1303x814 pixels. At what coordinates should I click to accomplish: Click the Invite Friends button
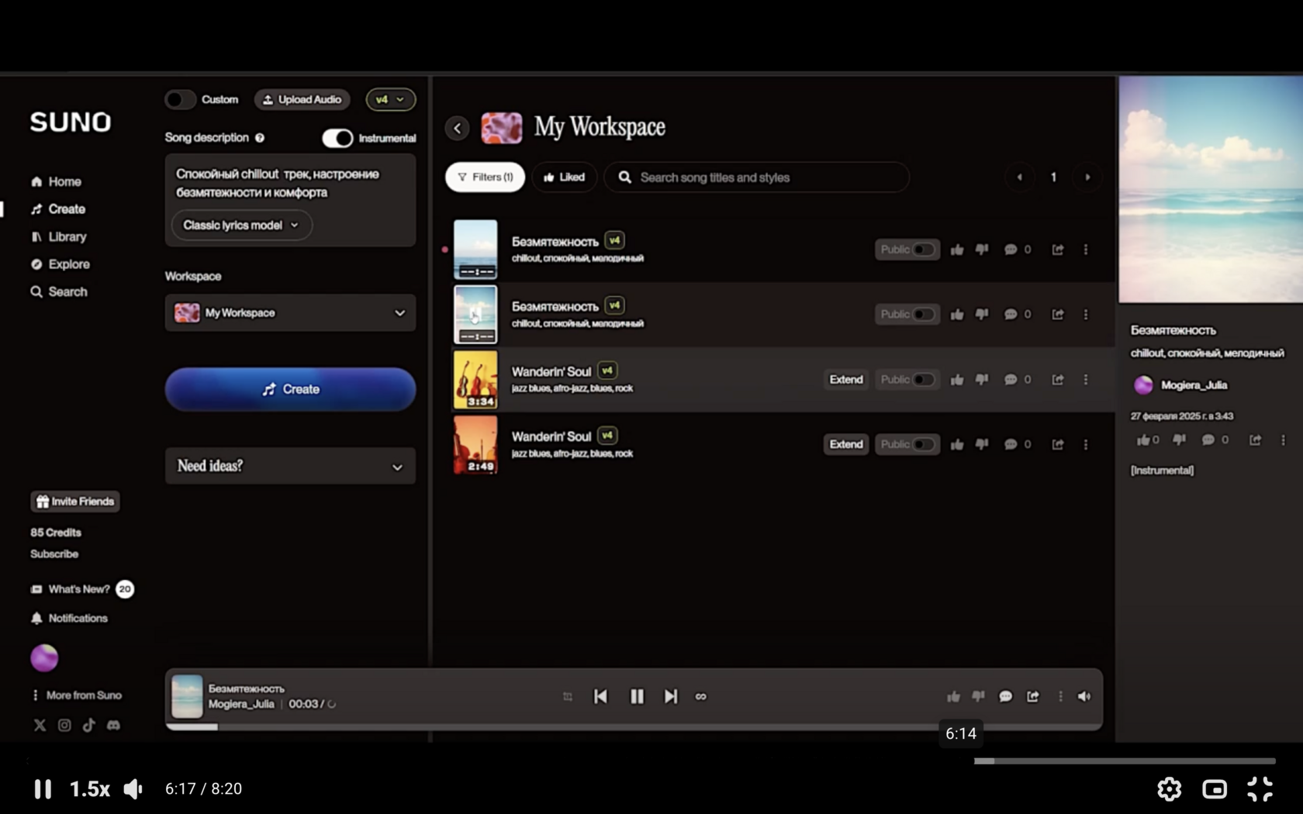[75, 502]
